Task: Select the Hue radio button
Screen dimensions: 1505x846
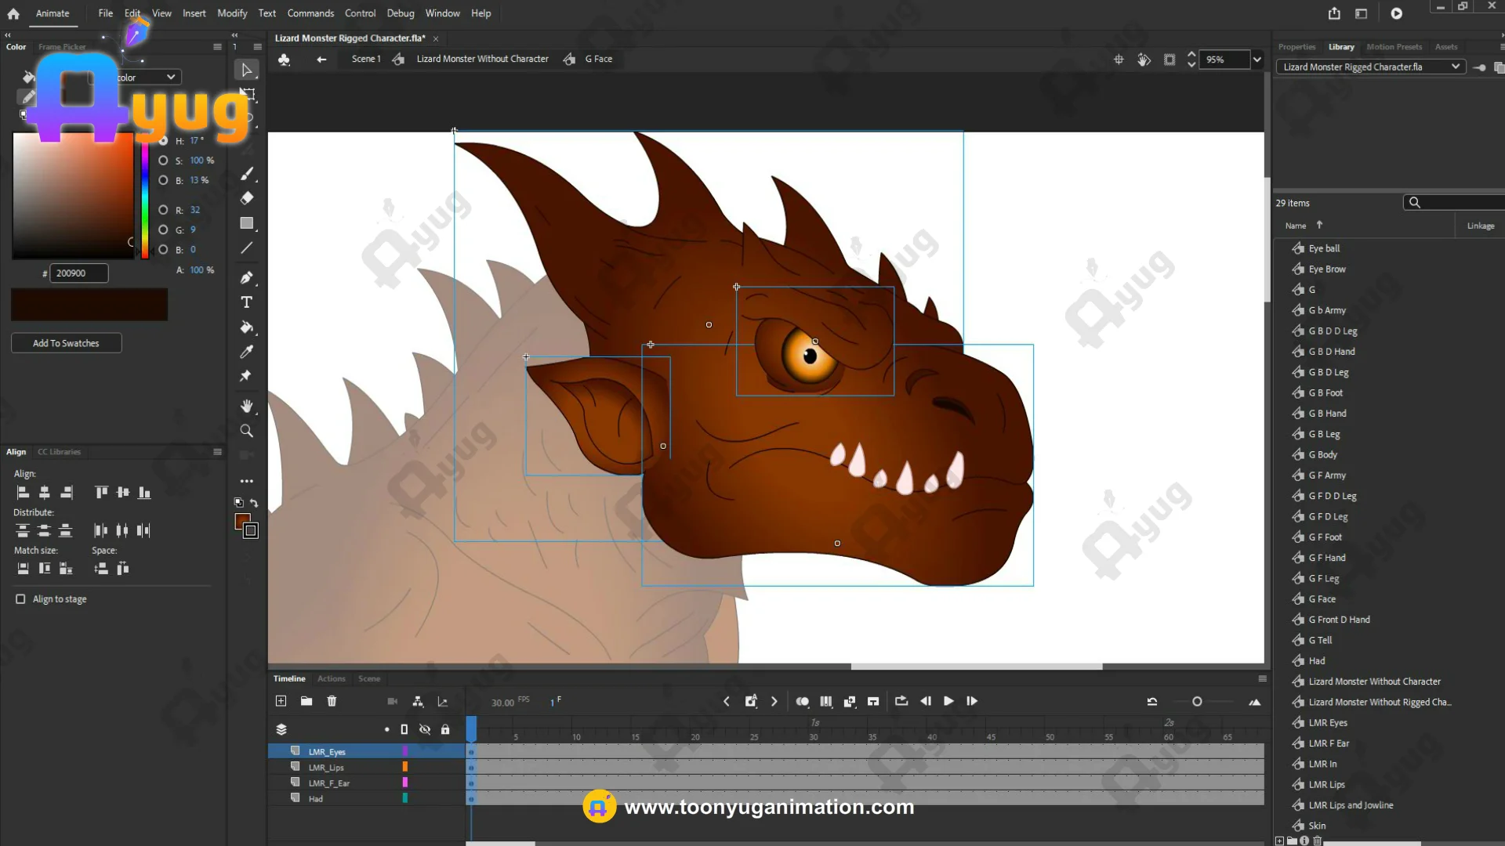Action: 163,141
